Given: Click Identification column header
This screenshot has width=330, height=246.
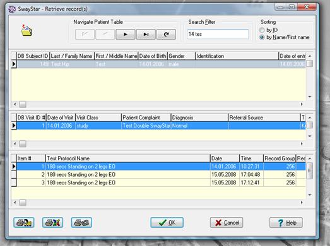Looking at the screenshot, I should tap(237, 56).
